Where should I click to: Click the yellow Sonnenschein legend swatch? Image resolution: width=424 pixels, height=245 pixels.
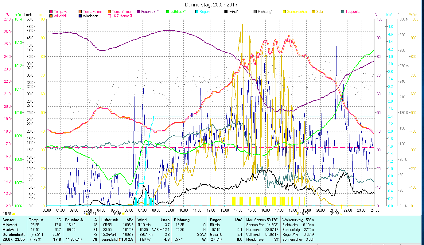point(284,12)
